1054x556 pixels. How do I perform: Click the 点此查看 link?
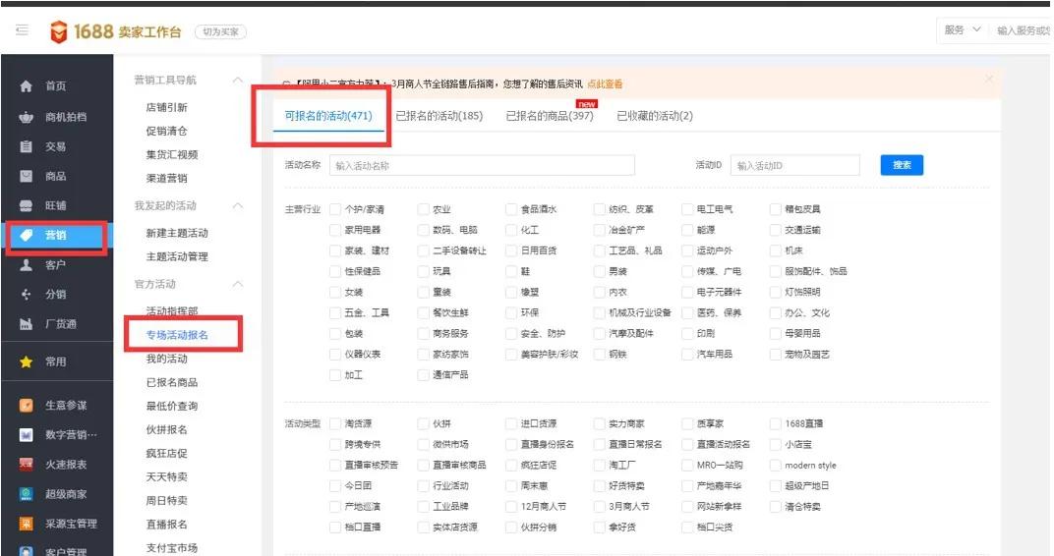605,83
